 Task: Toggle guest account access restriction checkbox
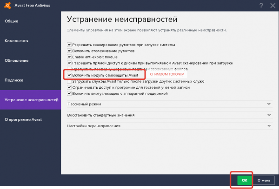[69, 87]
